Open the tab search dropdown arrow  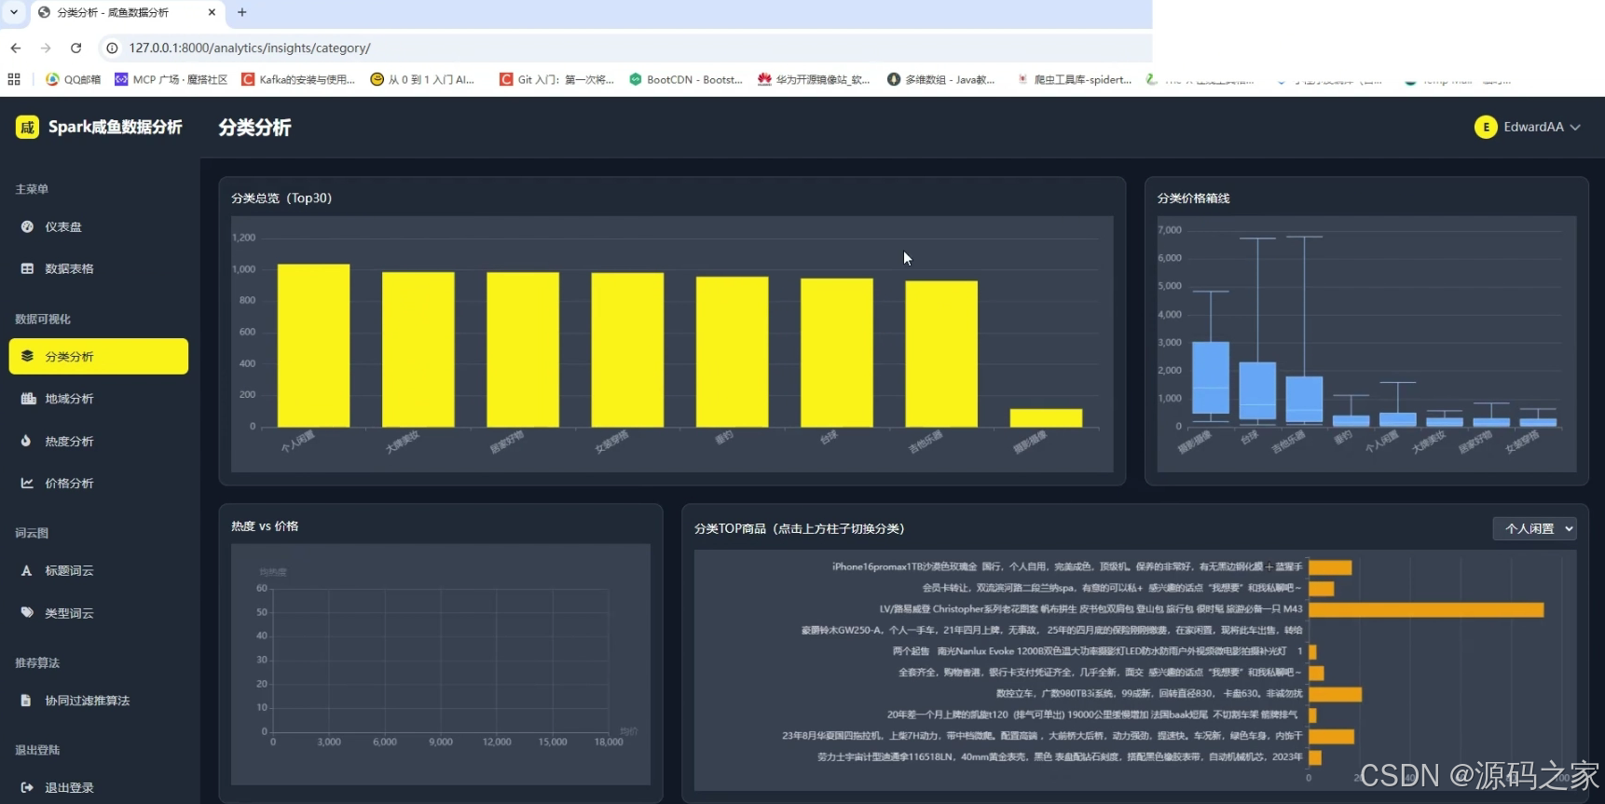(x=14, y=12)
